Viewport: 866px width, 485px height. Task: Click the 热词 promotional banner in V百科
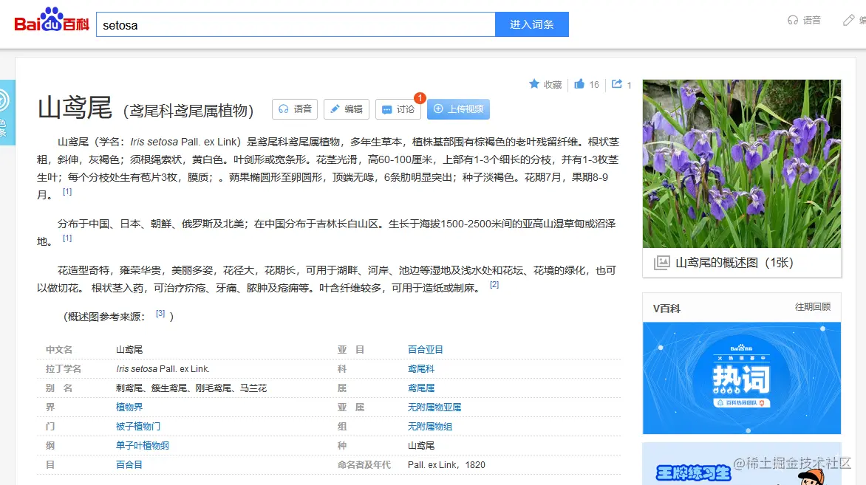coord(741,377)
